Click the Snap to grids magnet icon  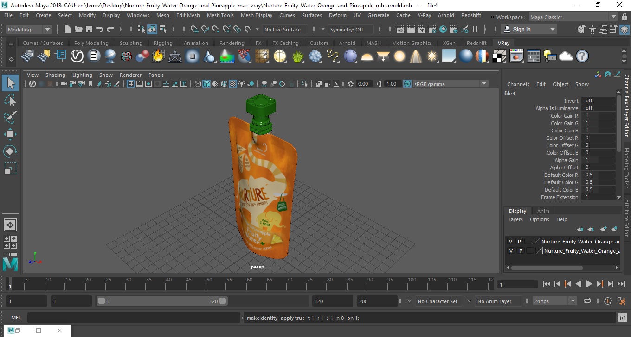pos(194,29)
